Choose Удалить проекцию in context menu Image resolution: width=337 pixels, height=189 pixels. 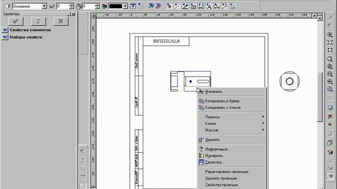click(232, 178)
